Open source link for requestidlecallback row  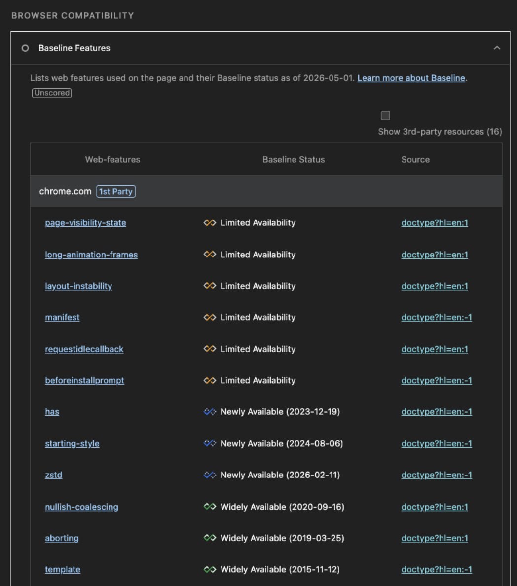click(435, 349)
